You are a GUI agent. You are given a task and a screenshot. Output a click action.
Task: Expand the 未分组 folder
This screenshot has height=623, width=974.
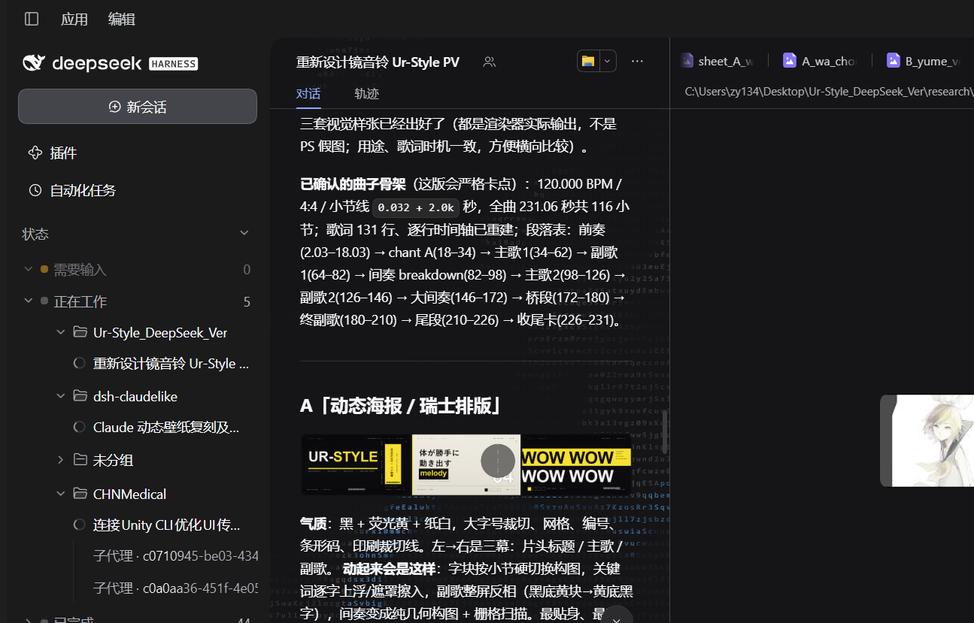tap(61, 459)
